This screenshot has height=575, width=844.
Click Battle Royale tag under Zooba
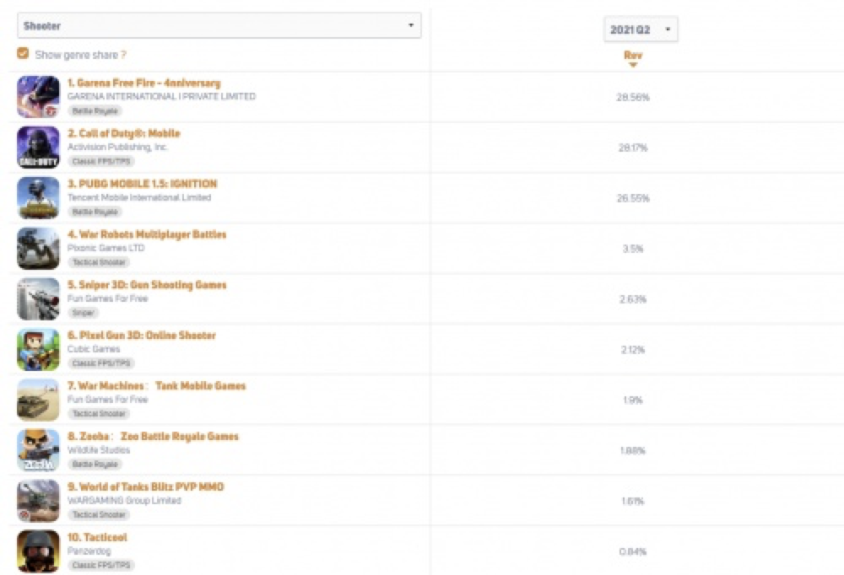coord(95,465)
